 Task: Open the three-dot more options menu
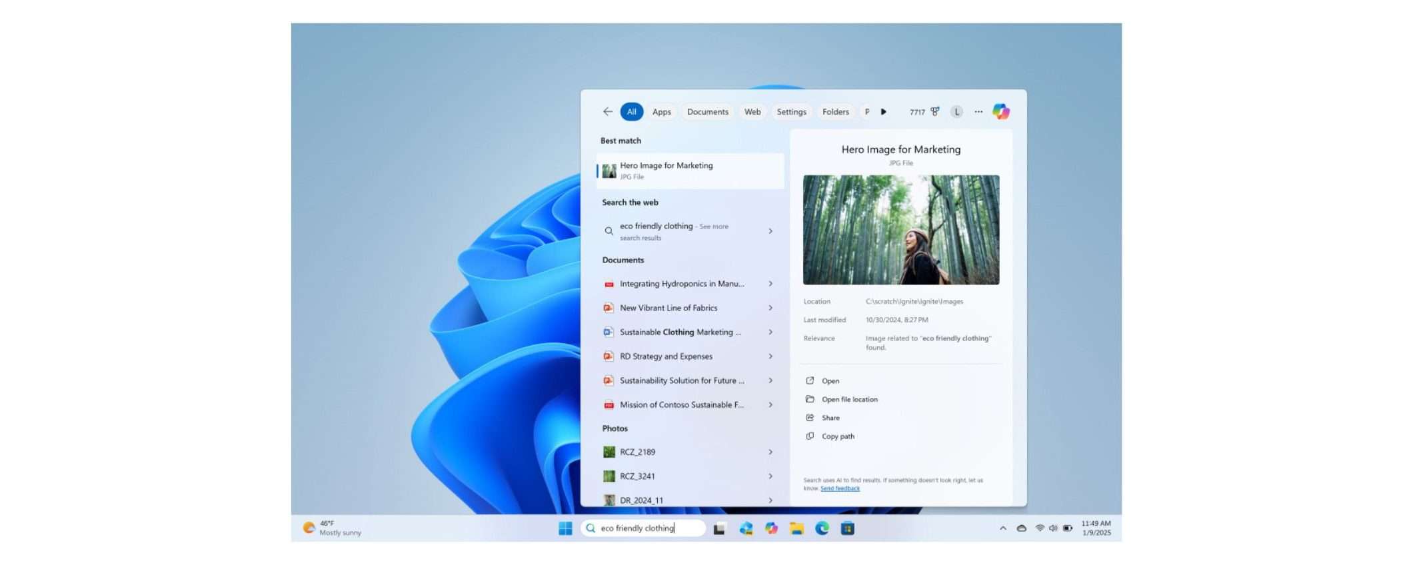[x=978, y=112]
